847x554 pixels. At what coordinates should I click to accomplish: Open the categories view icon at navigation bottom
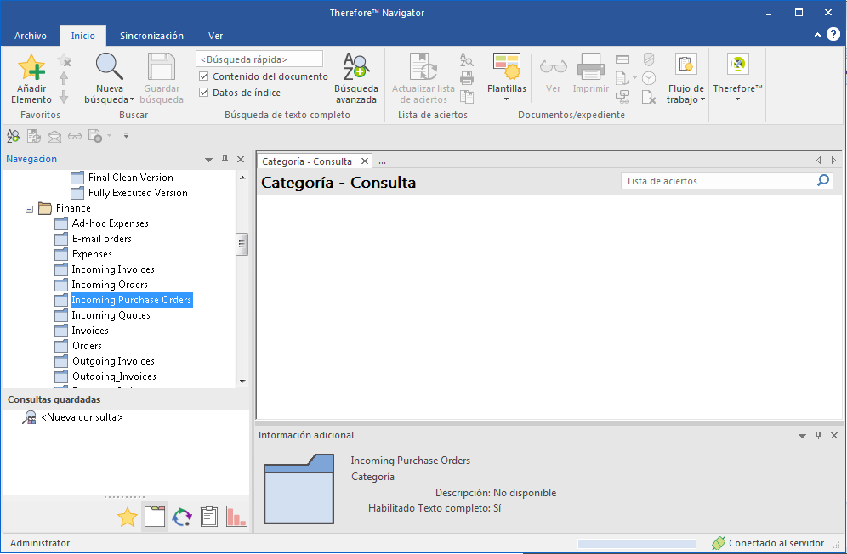click(x=155, y=517)
